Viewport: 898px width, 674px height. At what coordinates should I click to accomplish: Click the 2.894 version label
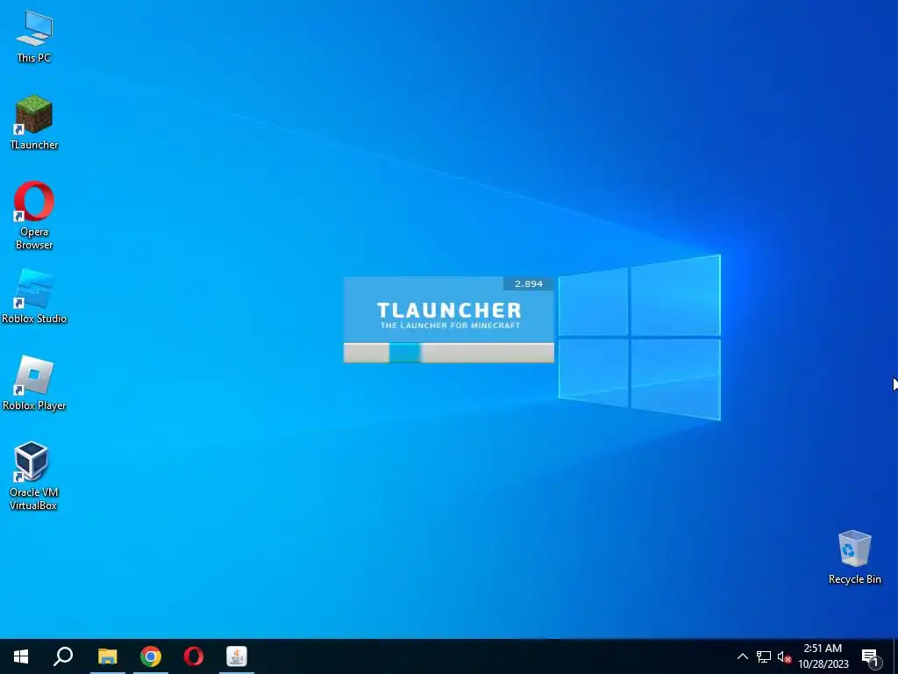[x=528, y=283]
